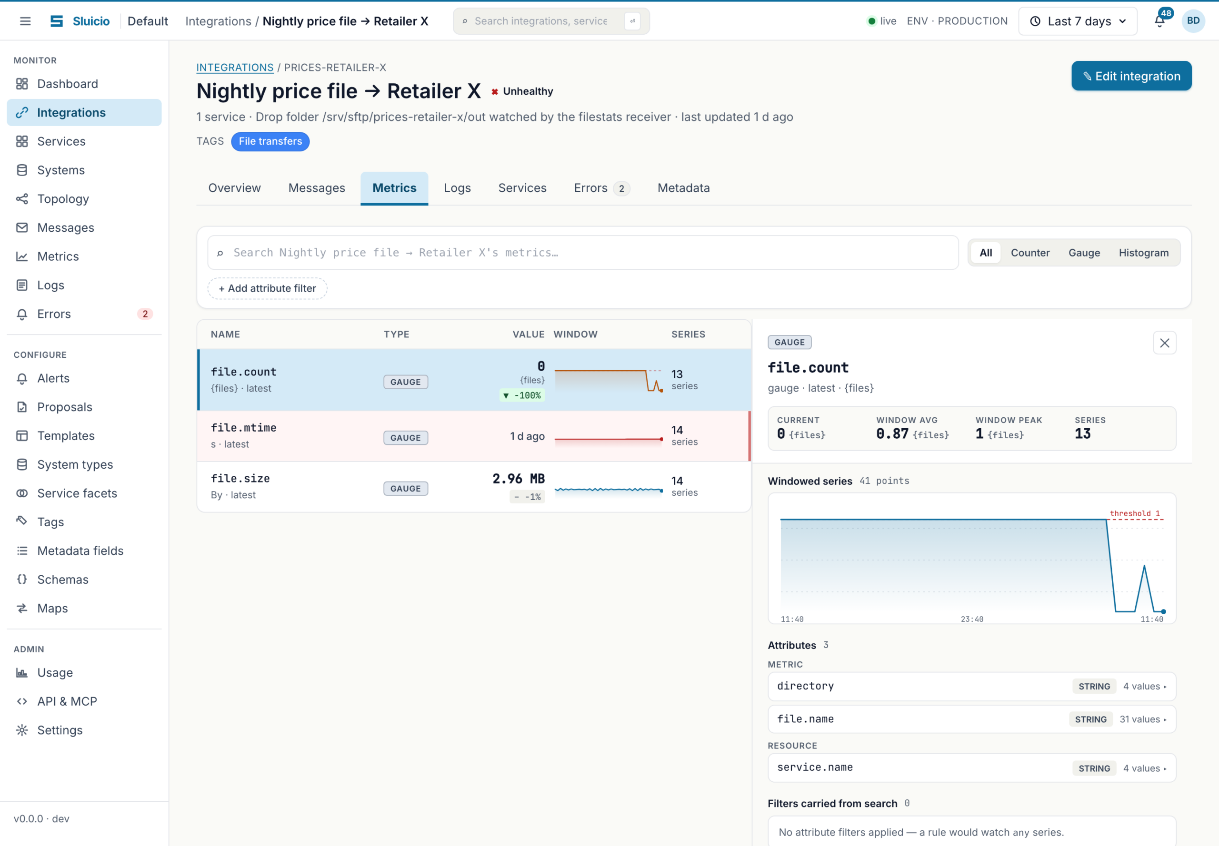Open the hamburger navigation menu
The height and width of the screenshot is (846, 1219).
pyautogui.click(x=25, y=21)
